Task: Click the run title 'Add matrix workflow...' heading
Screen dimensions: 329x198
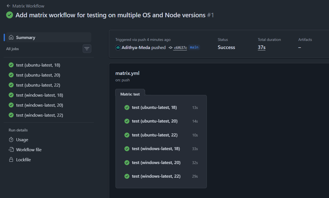Action: coord(111,15)
